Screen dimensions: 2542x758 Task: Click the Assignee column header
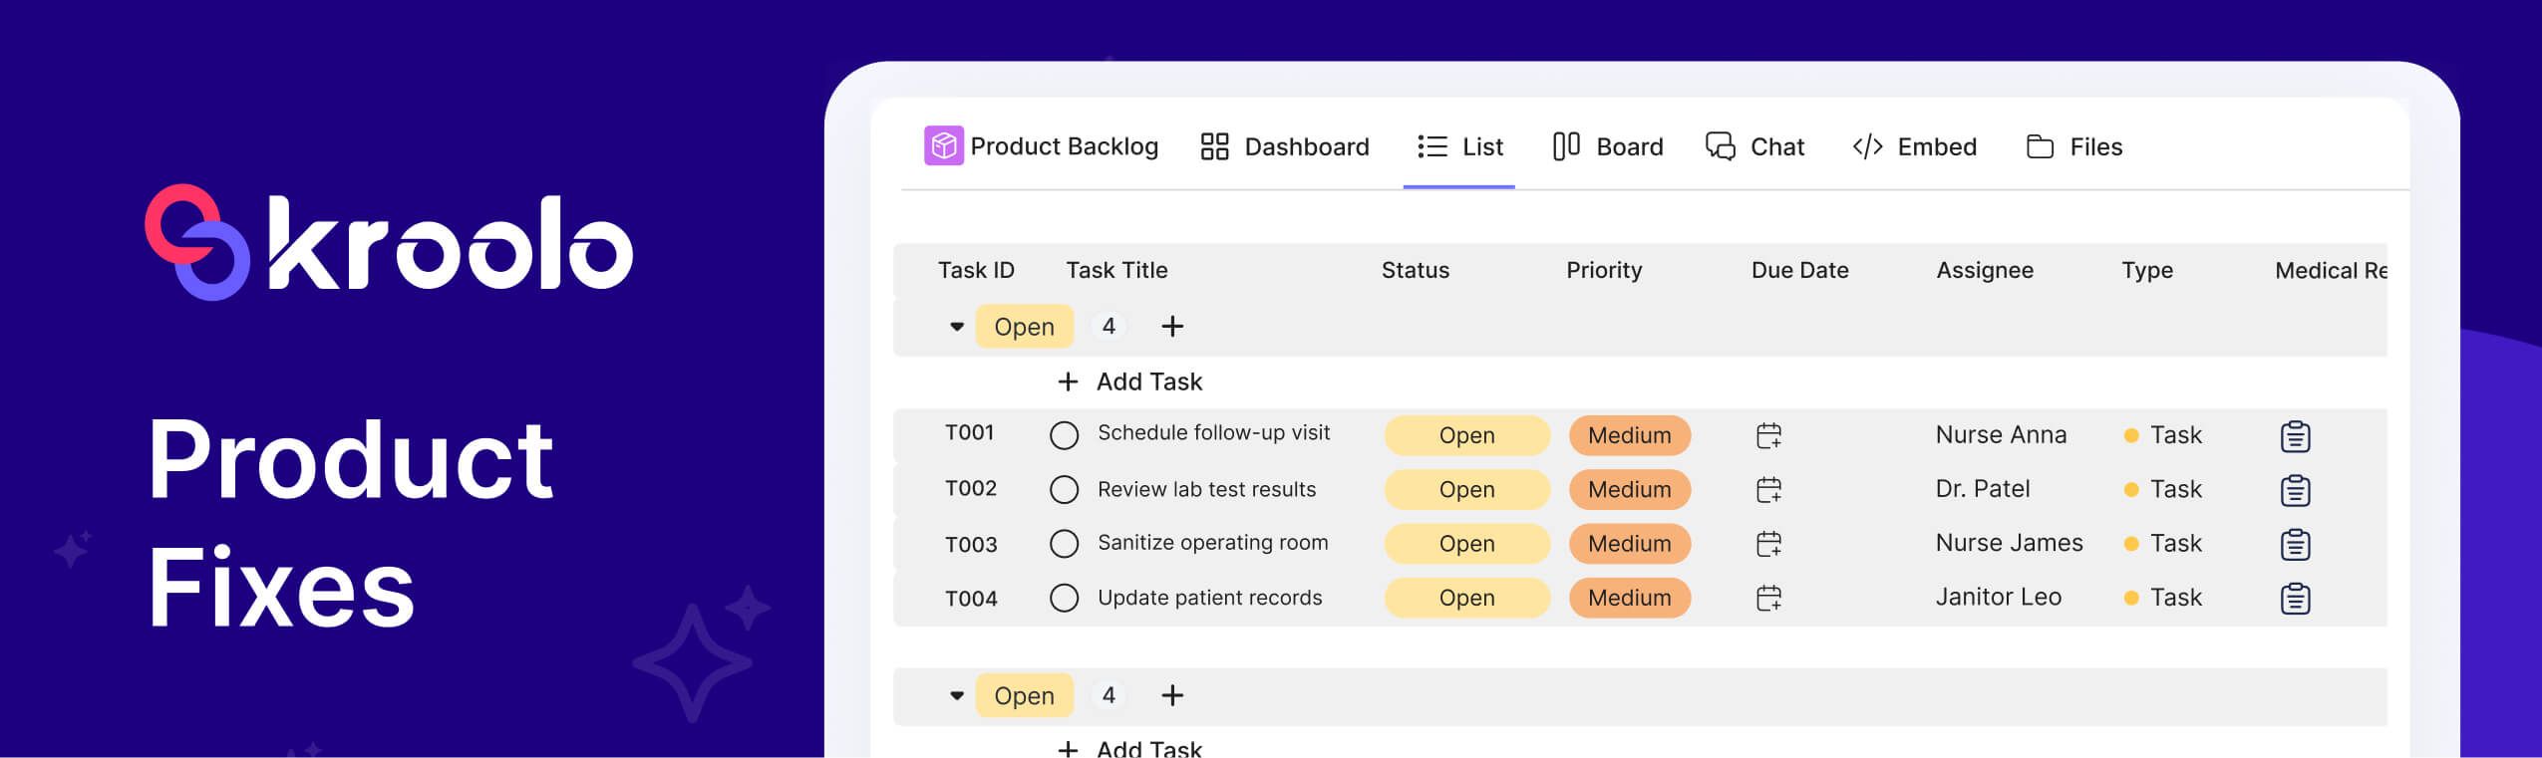(1985, 270)
